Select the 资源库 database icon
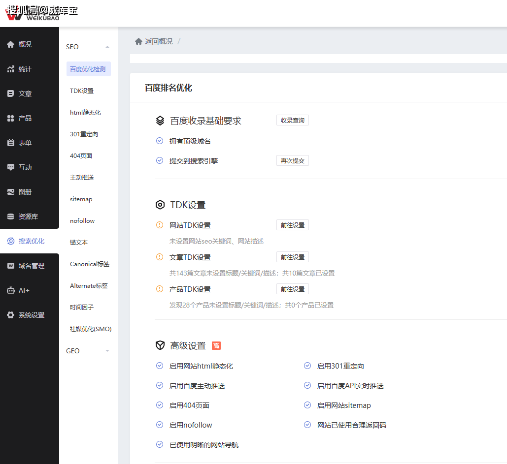Image resolution: width=507 pixels, height=464 pixels. tap(11, 217)
